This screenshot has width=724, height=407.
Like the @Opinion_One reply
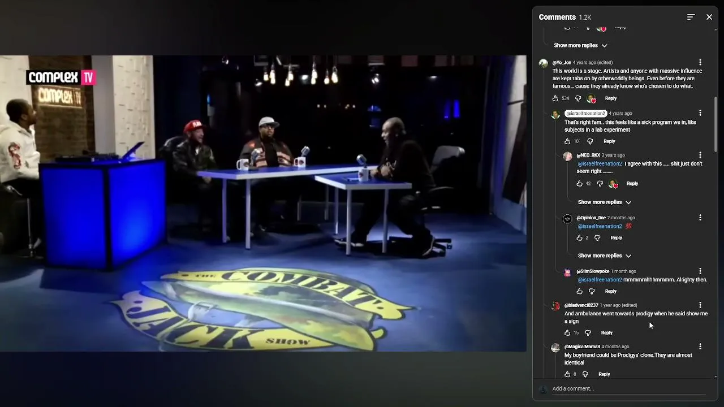pos(579,238)
